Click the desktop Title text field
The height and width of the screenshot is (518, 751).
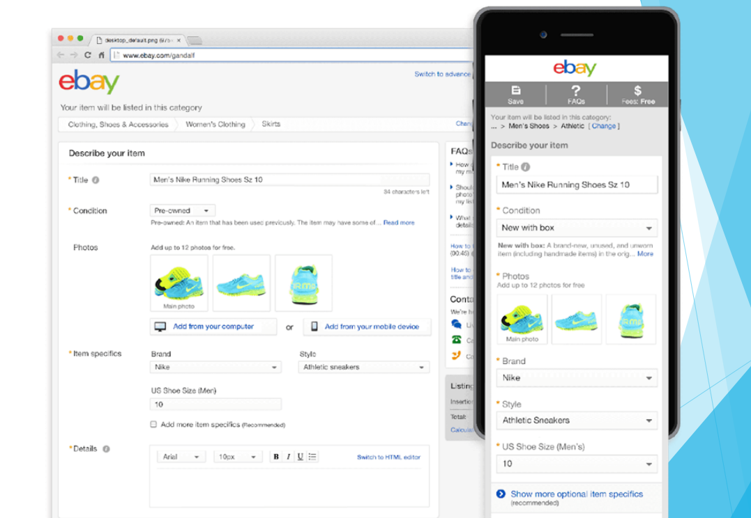(289, 180)
